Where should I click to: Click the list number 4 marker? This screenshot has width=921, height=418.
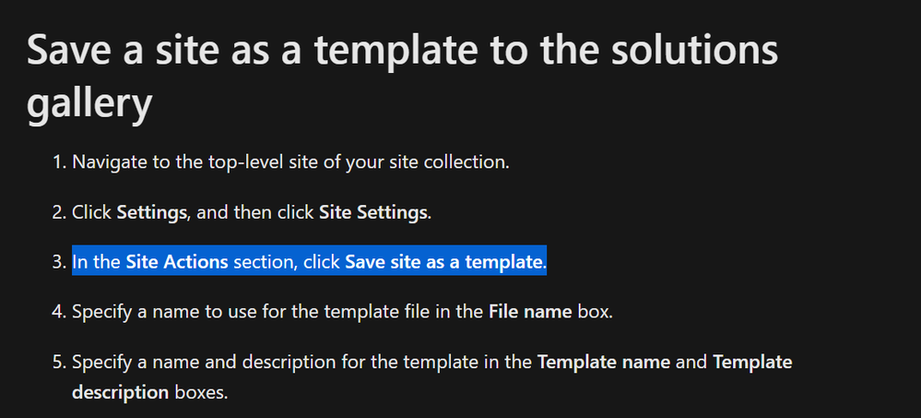tap(57, 312)
